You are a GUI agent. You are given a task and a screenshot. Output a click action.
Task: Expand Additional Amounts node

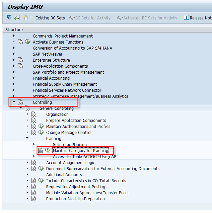pyautogui.click(x=27, y=174)
